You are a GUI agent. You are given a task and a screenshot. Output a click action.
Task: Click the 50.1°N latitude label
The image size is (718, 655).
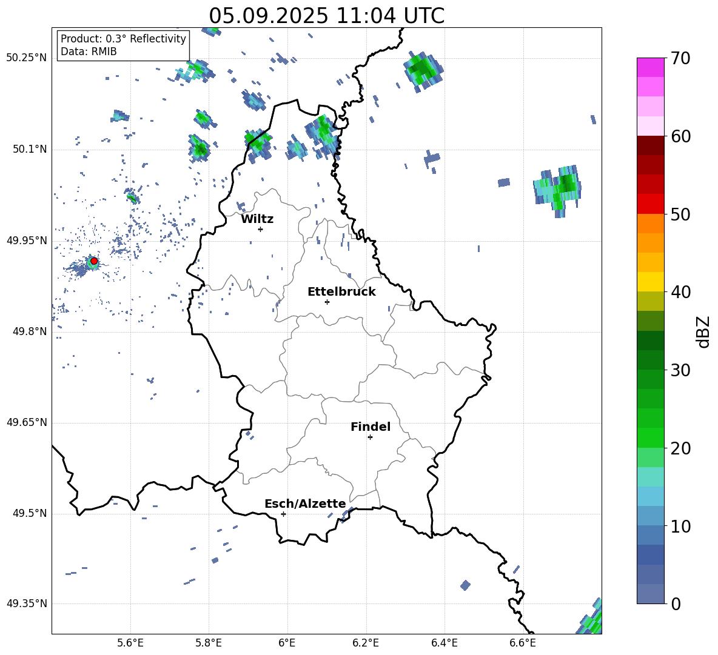pos(30,149)
